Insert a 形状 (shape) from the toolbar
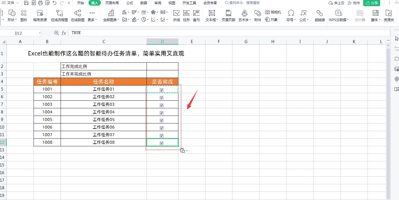 [x=12, y=15]
